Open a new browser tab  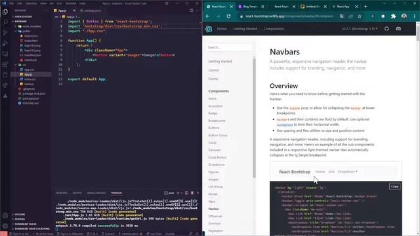366,7
